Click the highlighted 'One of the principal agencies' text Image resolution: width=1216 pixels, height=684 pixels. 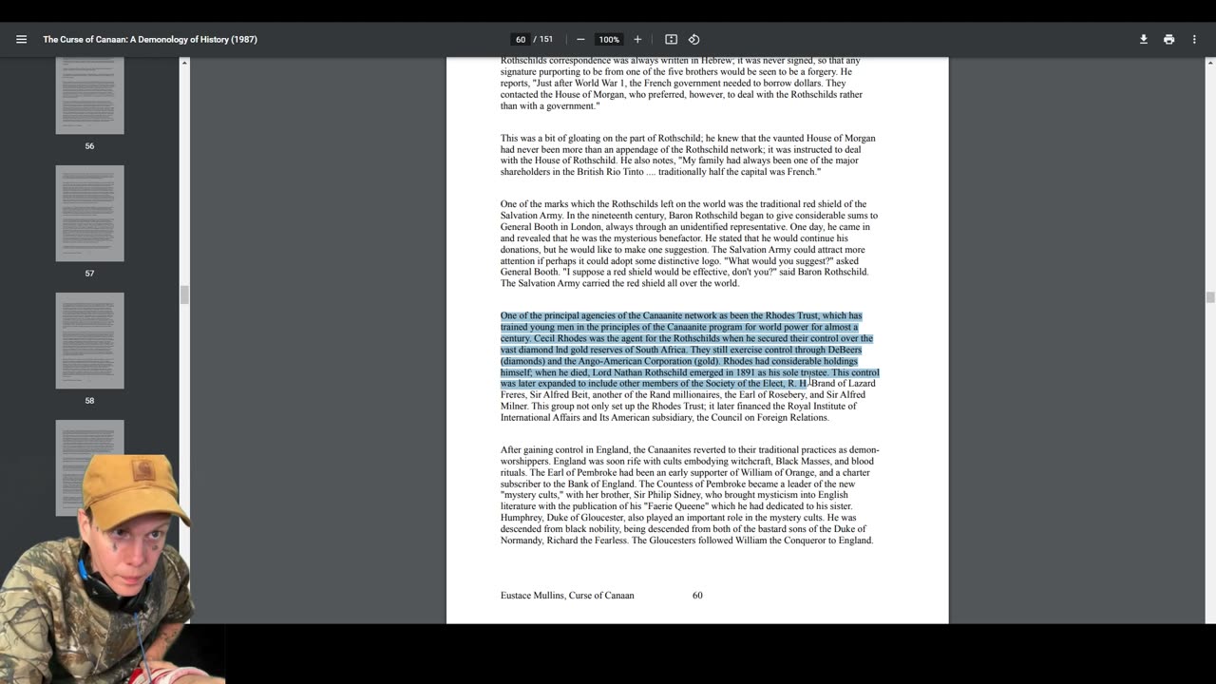[x=690, y=350]
